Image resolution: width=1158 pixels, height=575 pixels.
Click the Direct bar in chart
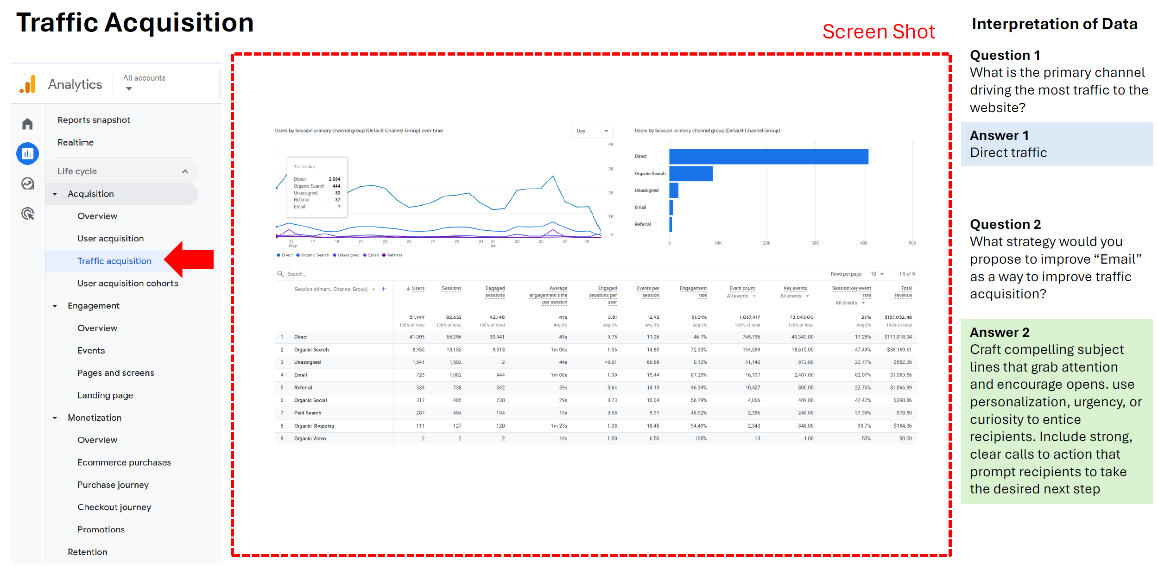coord(768,157)
